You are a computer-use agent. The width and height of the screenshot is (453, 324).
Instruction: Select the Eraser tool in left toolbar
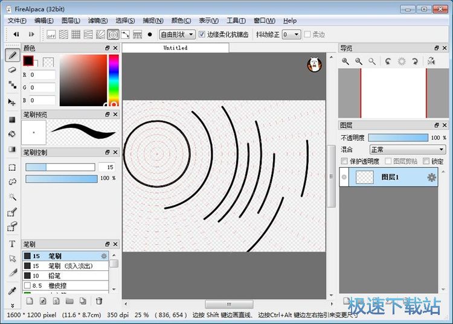tap(12, 70)
